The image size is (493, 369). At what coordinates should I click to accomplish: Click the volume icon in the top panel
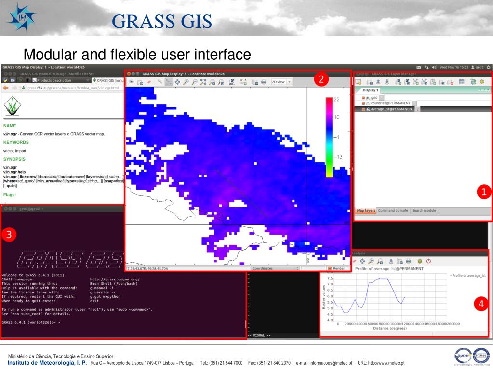(434, 67)
